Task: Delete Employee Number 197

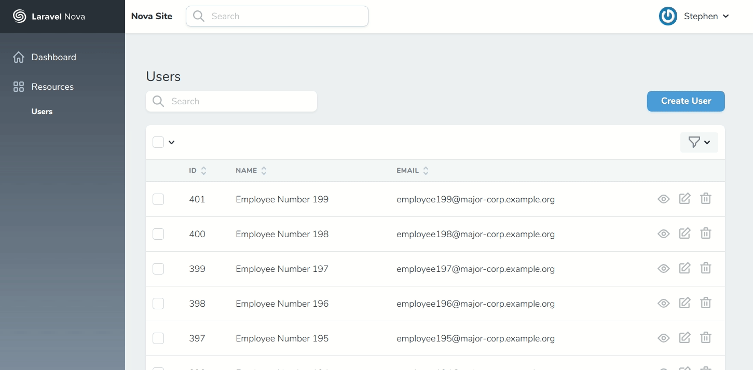Action: (x=705, y=268)
